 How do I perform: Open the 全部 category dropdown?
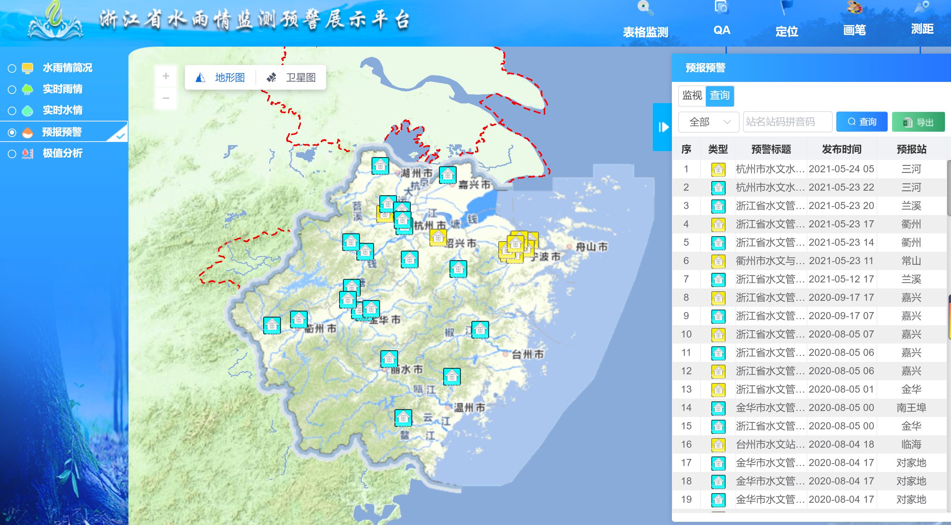point(709,122)
